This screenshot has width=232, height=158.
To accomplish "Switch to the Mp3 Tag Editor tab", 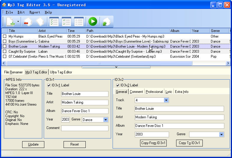I will [36, 72].
